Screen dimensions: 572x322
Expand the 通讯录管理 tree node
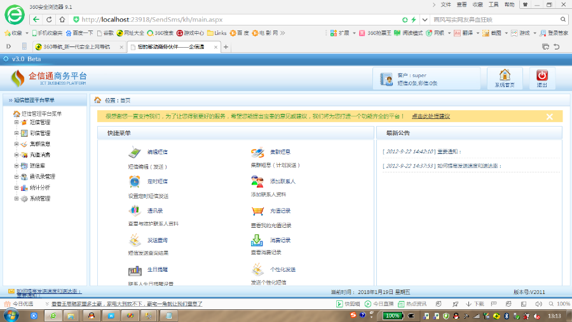(17, 177)
